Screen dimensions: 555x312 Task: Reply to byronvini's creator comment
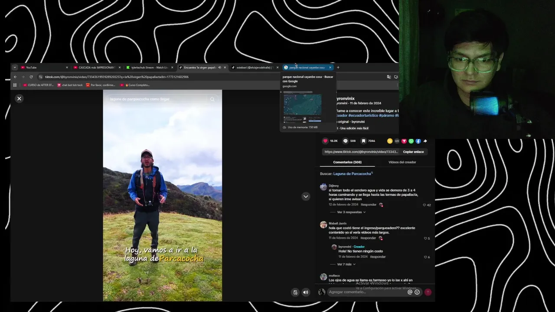[378, 257]
